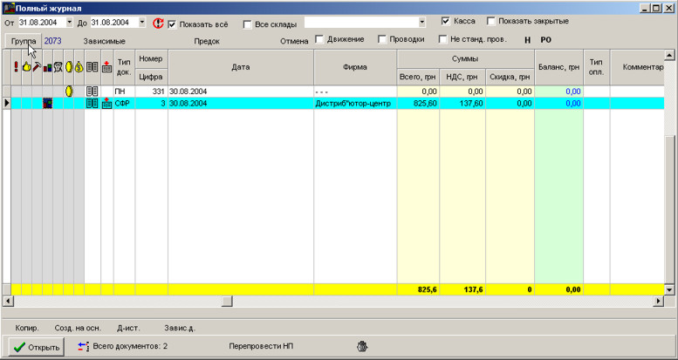The width and height of the screenshot is (678, 360).
Task: Click the red refresh icon beside the dates
Action: point(158,23)
